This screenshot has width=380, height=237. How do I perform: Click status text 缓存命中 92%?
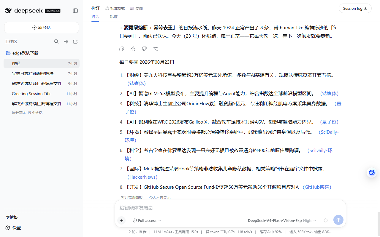271,232
